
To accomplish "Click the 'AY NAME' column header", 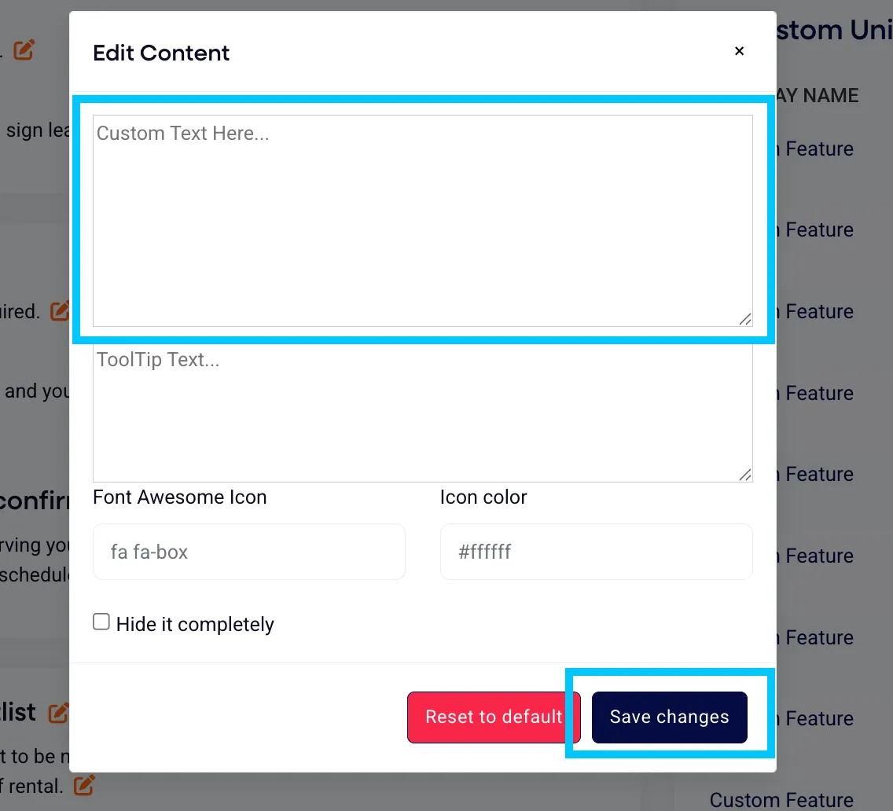I will coord(818,96).
